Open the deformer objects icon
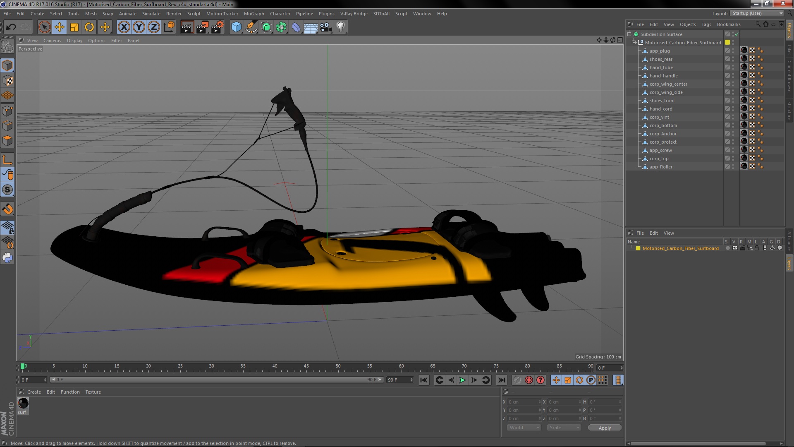 coord(296,27)
